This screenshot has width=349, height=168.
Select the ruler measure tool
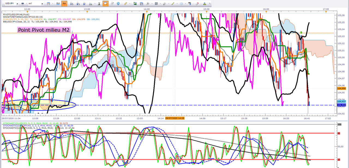coord(125,4)
